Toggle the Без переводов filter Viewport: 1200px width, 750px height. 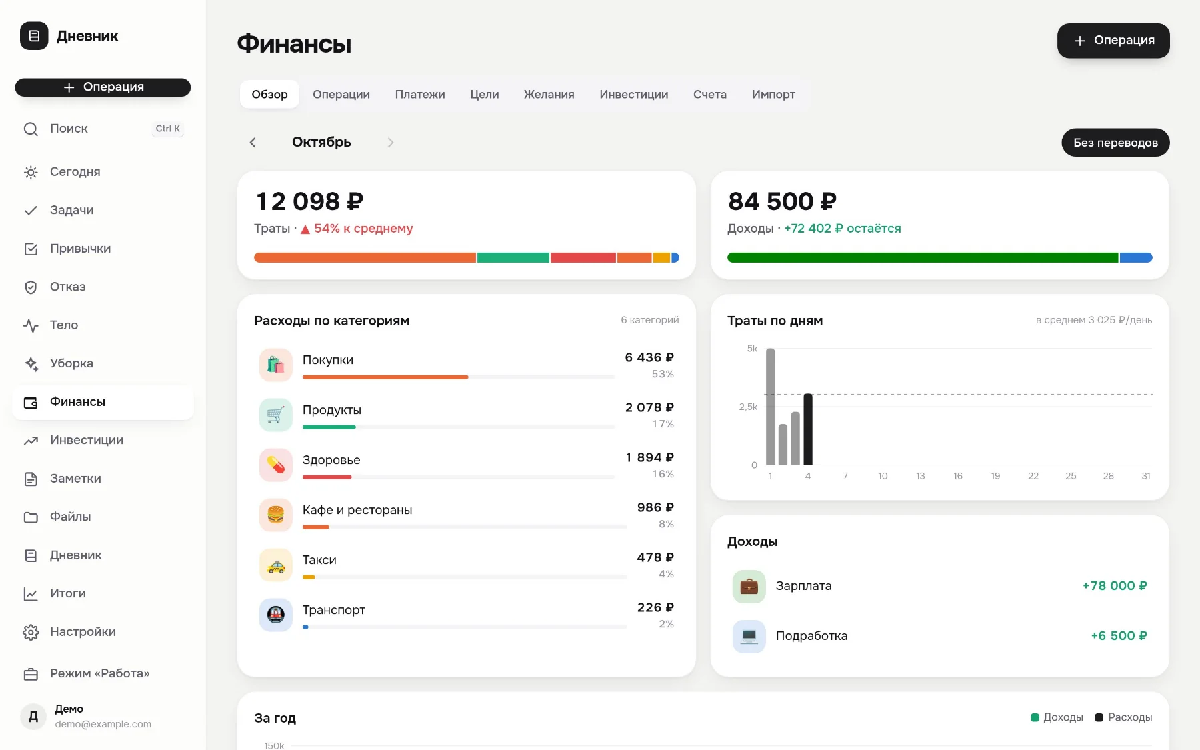[x=1115, y=143]
